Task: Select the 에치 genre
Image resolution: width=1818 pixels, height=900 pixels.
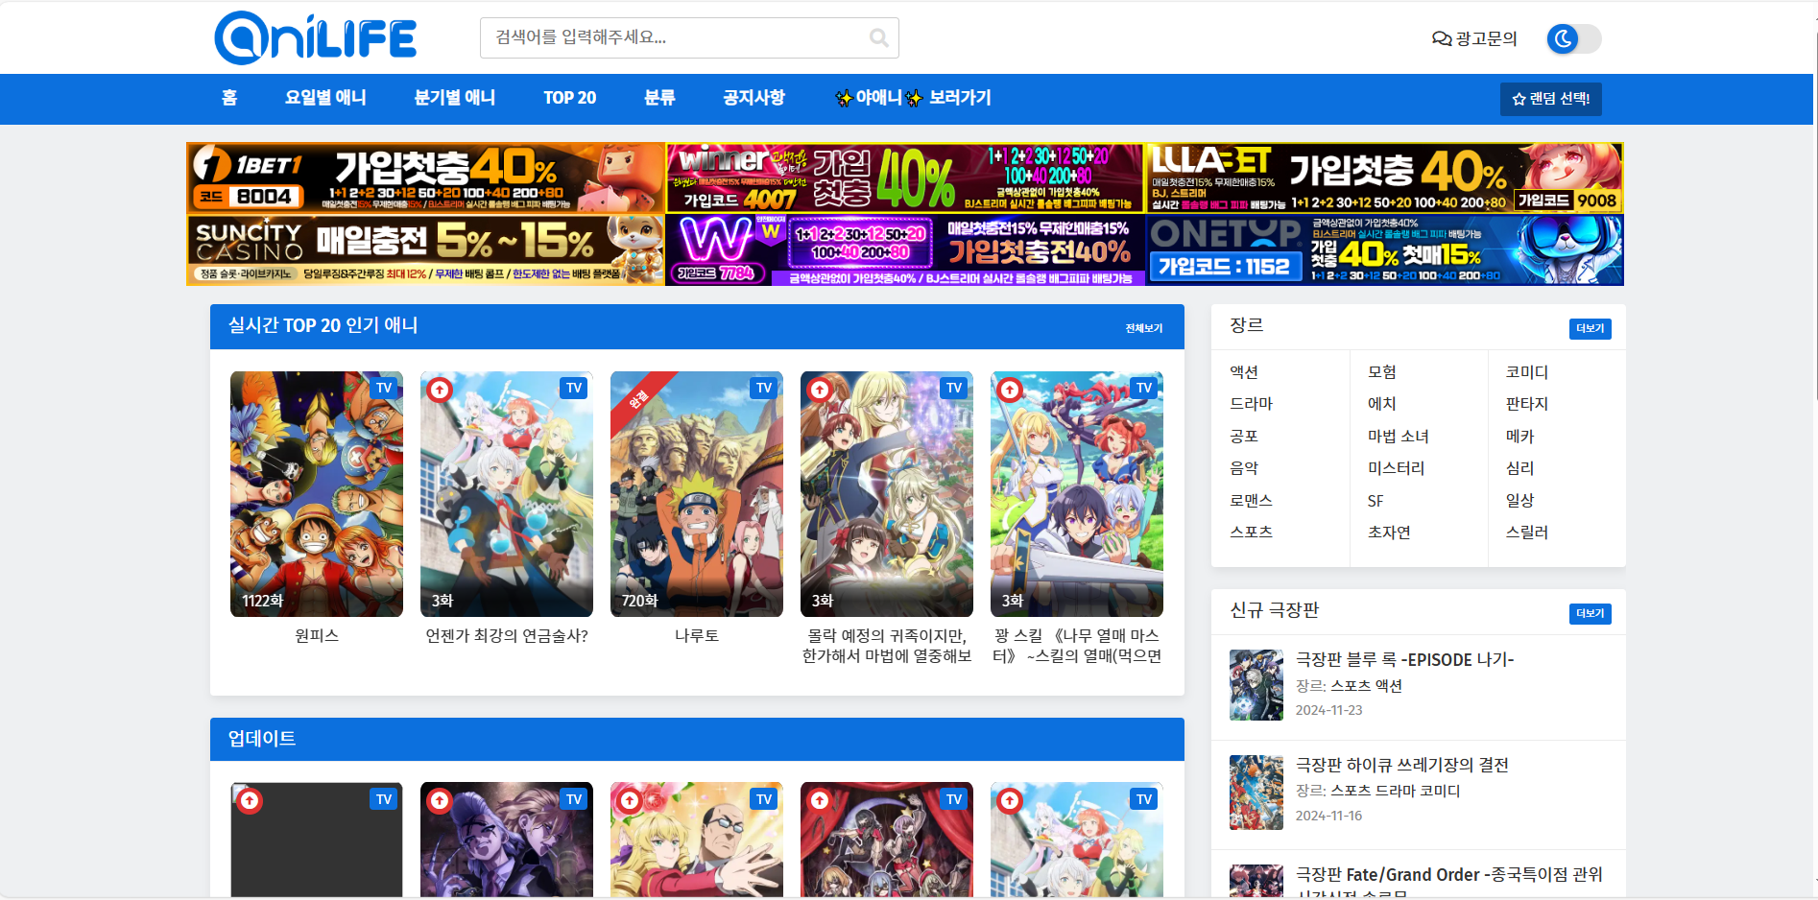Action: pyautogui.click(x=1382, y=404)
